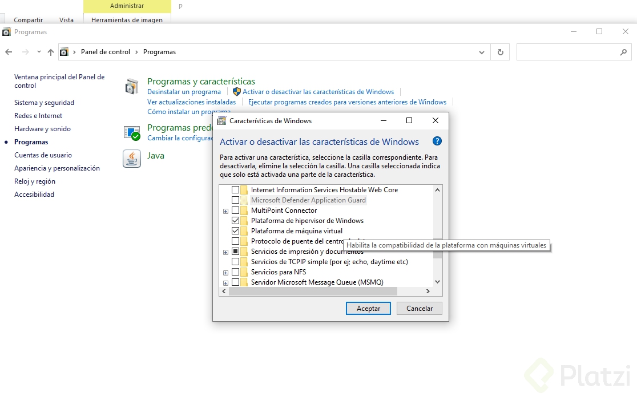This screenshot has width=637, height=397.
Task: Open recent locations dropdown arrow
Action: tap(39, 51)
